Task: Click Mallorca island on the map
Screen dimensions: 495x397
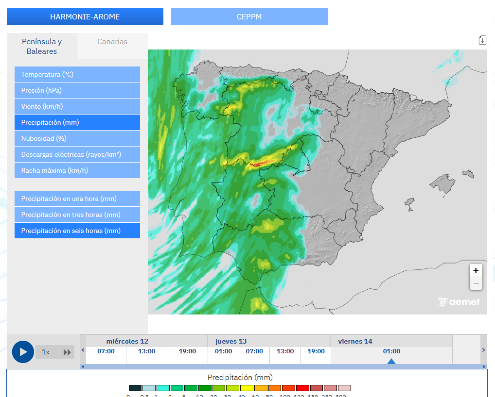Action: 443,183
